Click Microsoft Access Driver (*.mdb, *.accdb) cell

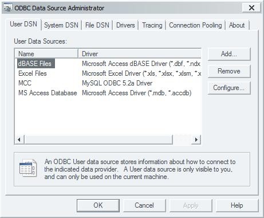pos(137,93)
